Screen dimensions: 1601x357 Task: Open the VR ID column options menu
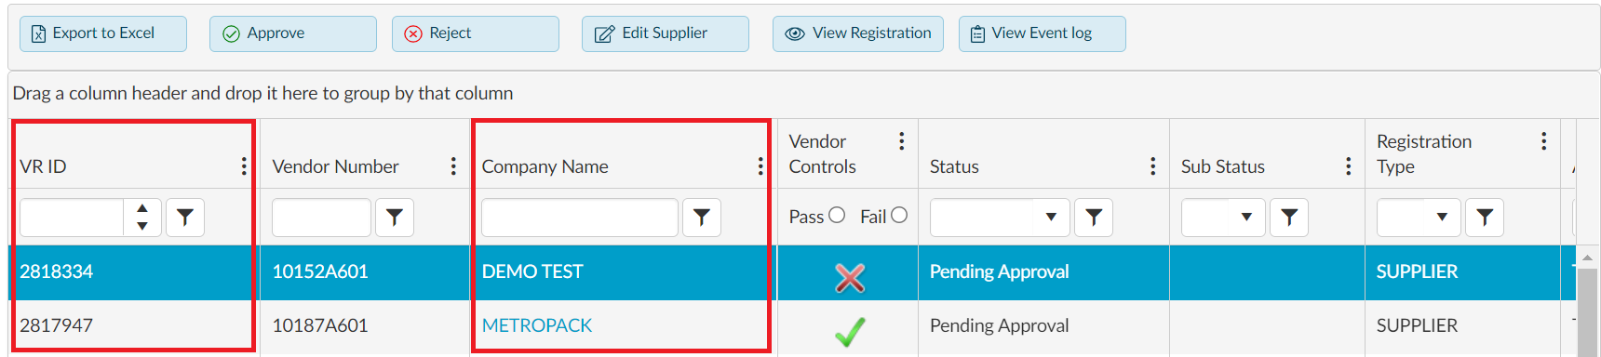(x=244, y=166)
